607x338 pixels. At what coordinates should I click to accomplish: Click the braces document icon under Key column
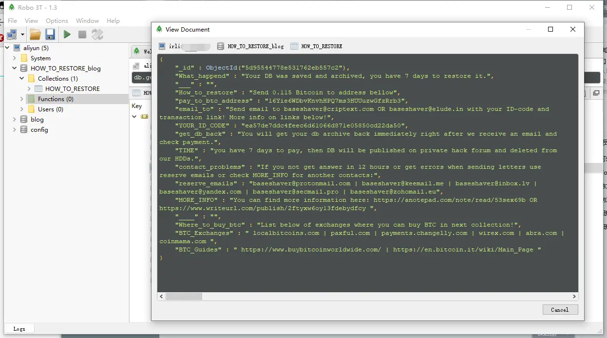click(x=145, y=117)
